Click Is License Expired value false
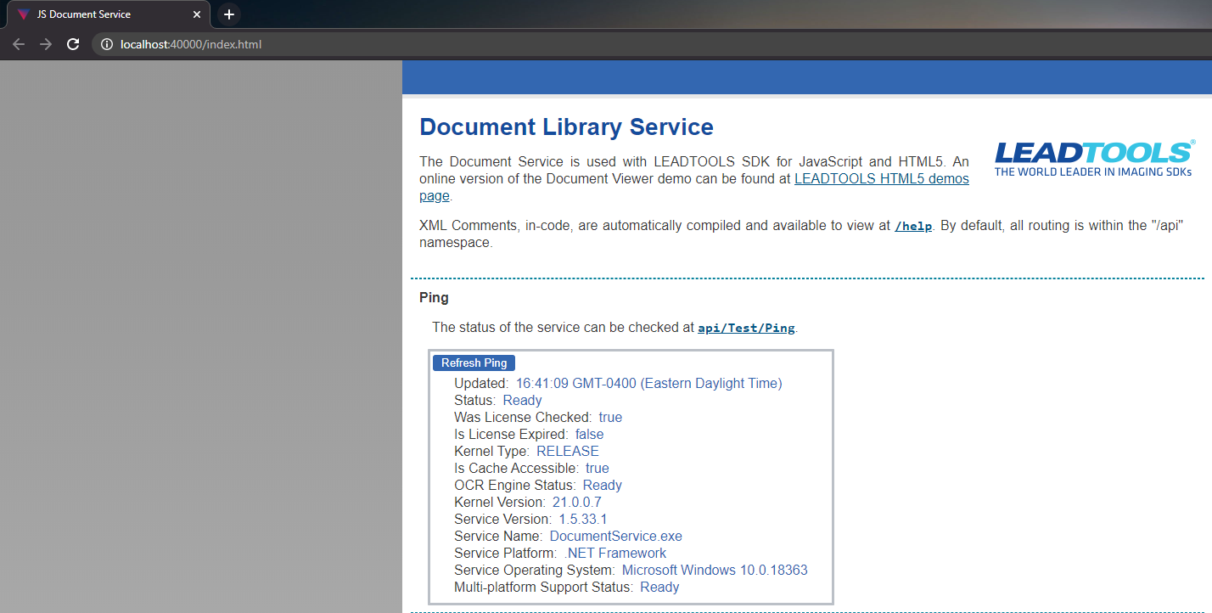This screenshot has width=1212, height=613. (x=589, y=435)
